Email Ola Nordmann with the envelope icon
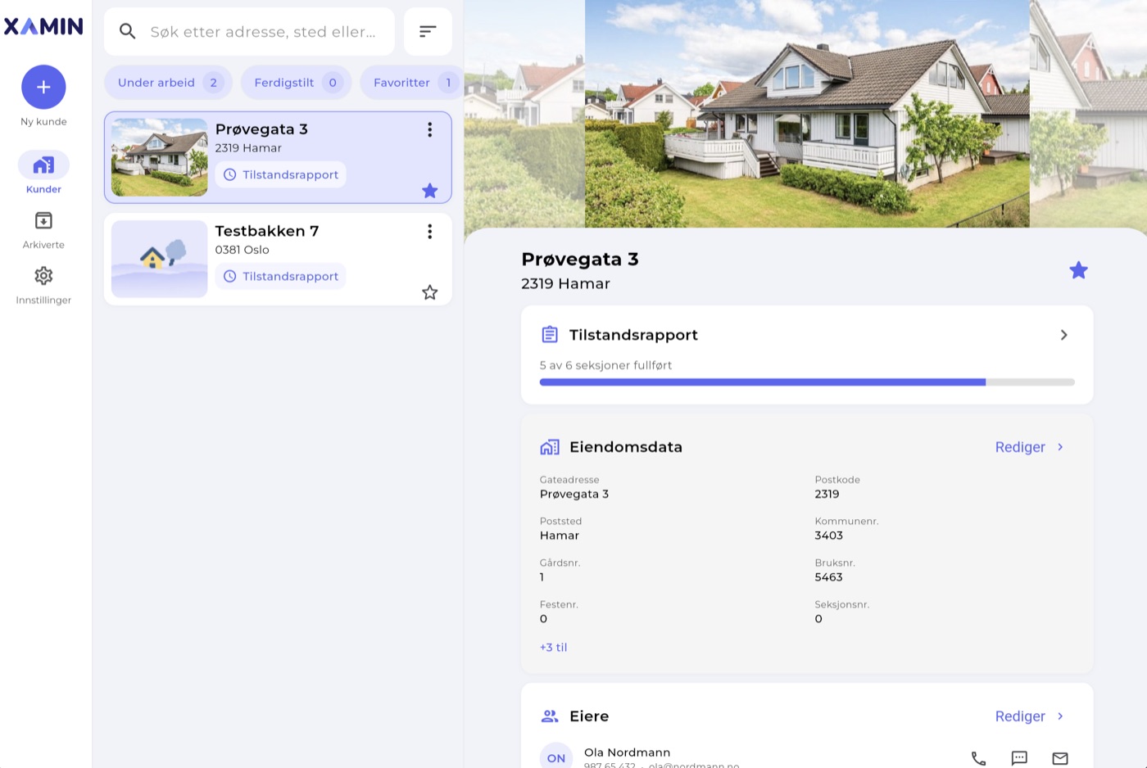 coord(1060,758)
